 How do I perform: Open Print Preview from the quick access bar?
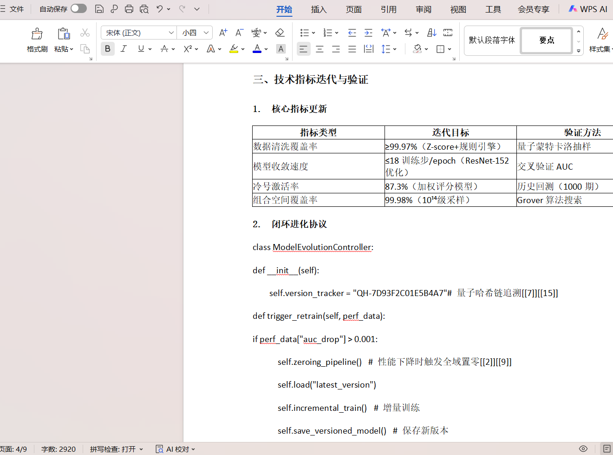(x=144, y=9)
